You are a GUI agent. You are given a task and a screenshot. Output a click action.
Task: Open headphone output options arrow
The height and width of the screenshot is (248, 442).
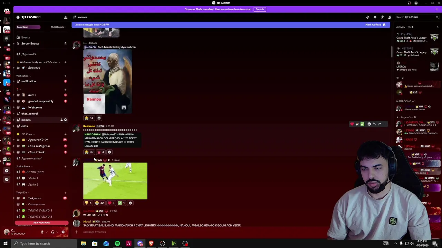[x=57, y=232]
